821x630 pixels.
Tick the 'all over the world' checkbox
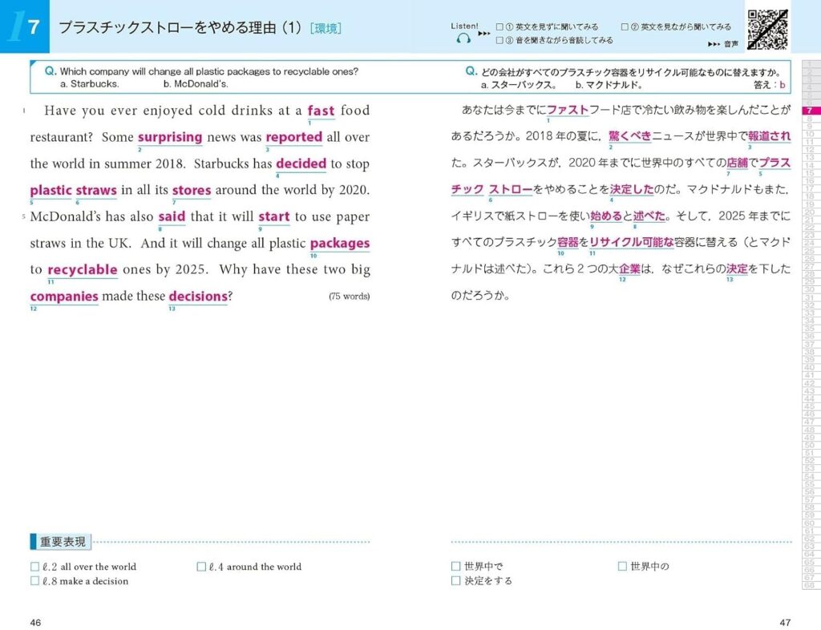tap(35, 567)
